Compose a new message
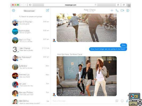The image size is (142, 106). tap(47, 10)
